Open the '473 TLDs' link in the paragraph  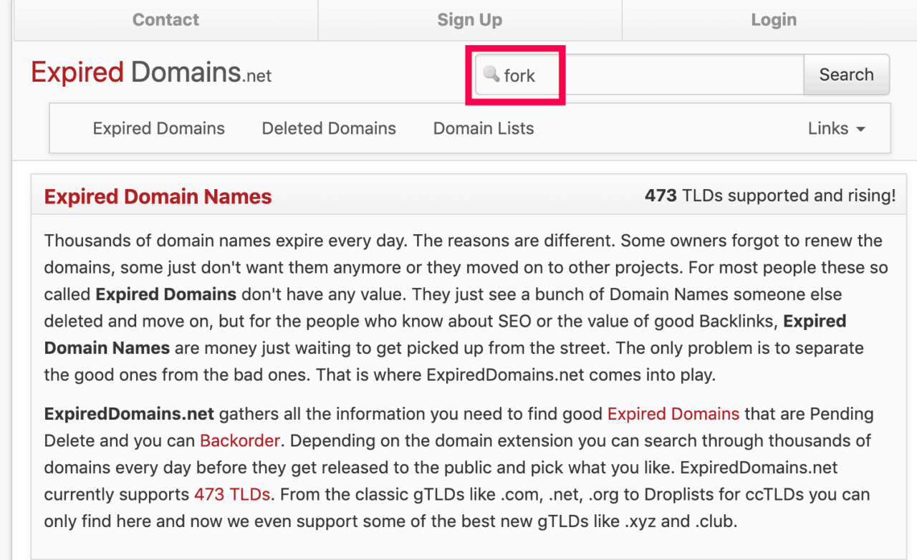232,495
